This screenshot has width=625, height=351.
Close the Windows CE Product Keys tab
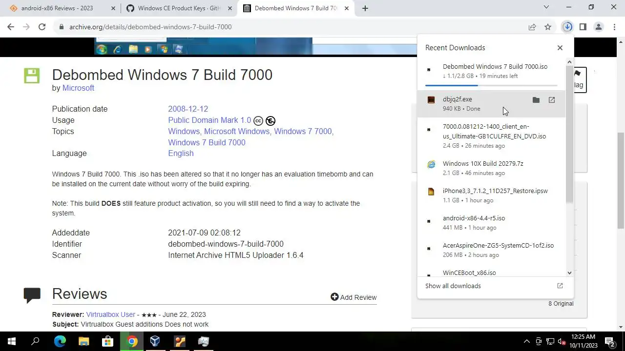[230, 8]
